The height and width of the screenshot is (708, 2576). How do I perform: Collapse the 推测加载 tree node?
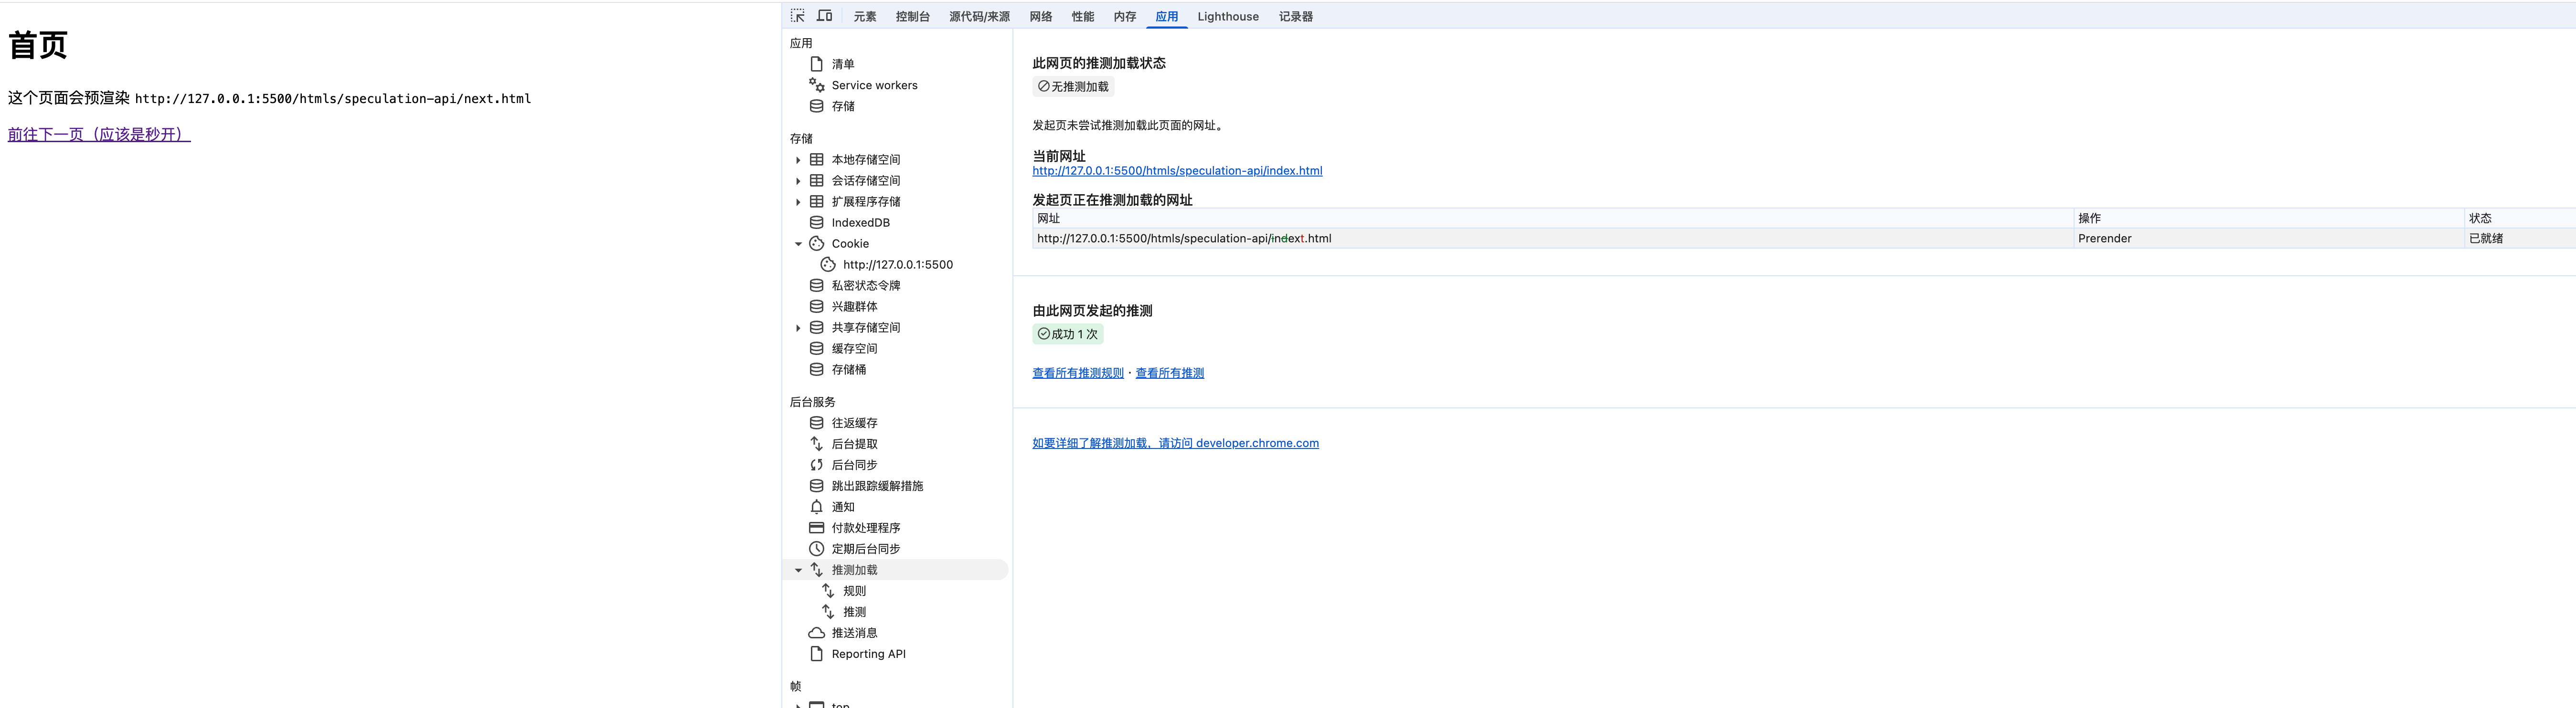798,570
